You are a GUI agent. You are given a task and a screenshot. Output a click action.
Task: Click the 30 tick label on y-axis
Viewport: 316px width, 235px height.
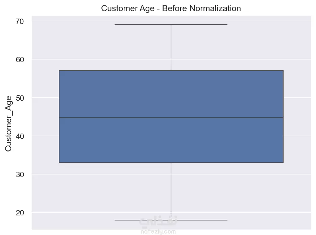20,174
